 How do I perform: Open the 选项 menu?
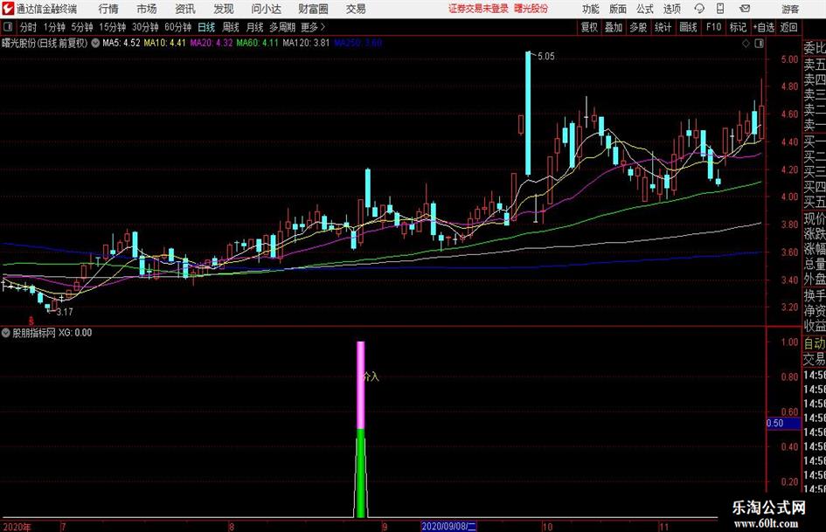671,9
